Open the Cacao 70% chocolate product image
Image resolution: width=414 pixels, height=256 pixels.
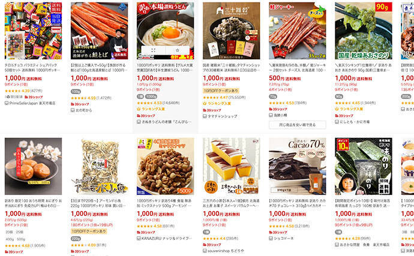point(297,166)
